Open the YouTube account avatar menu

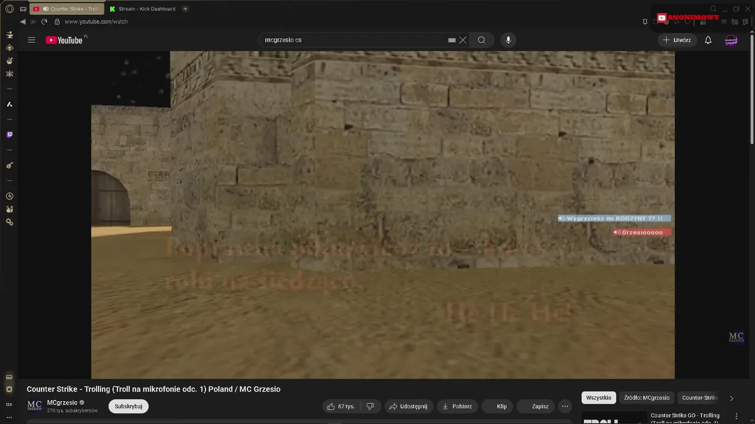tap(731, 40)
